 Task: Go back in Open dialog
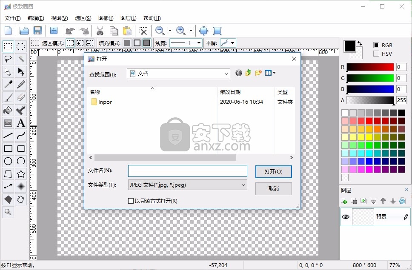pos(239,73)
